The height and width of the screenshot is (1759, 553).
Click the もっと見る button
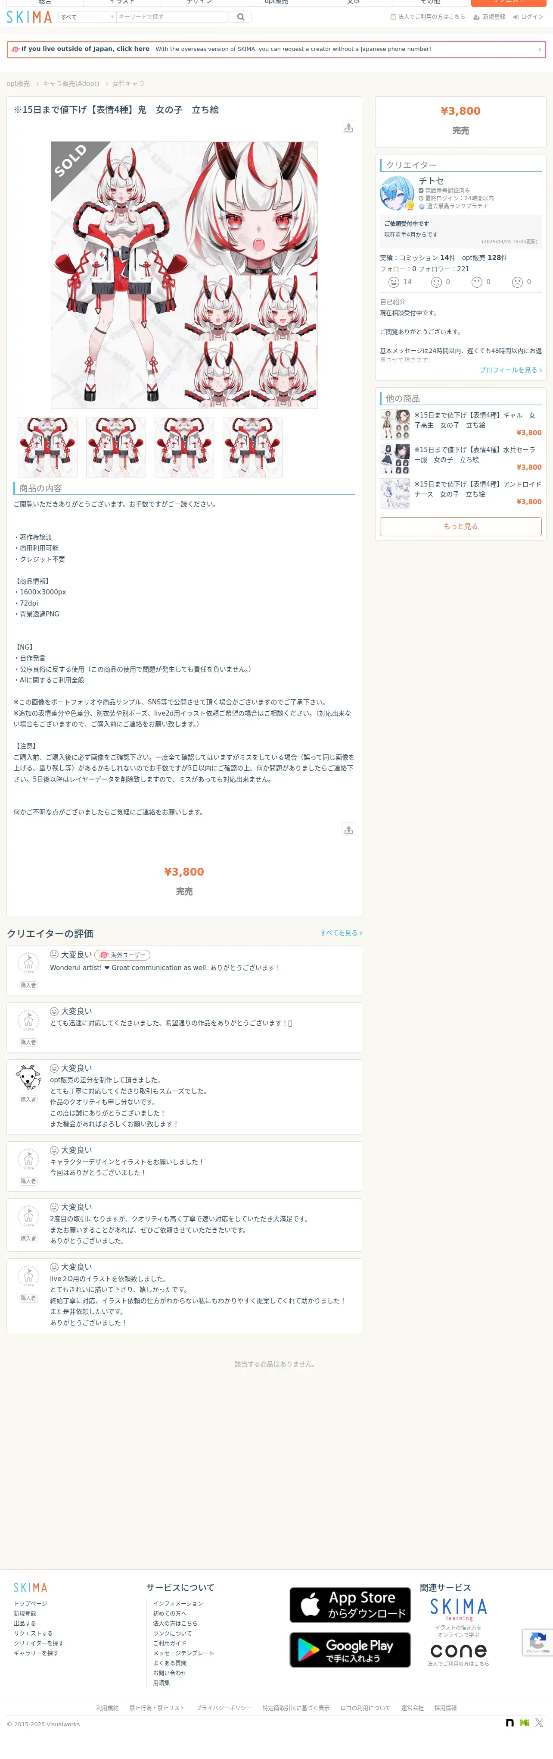(x=460, y=527)
